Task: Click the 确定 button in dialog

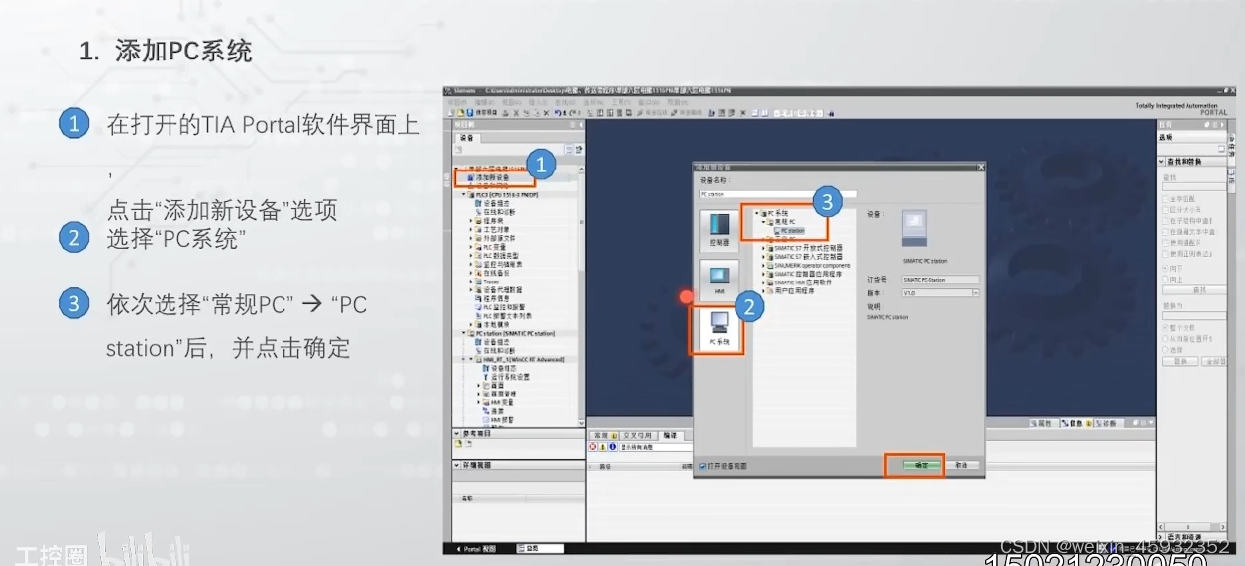Action: tap(922, 465)
